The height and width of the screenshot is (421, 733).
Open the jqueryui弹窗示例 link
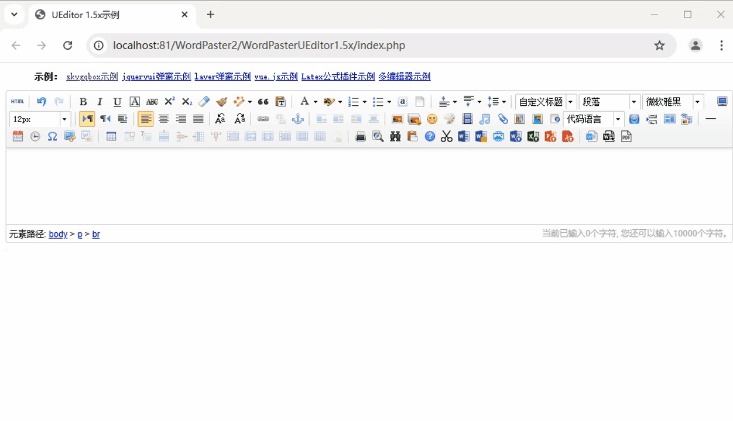pyautogui.click(x=156, y=77)
